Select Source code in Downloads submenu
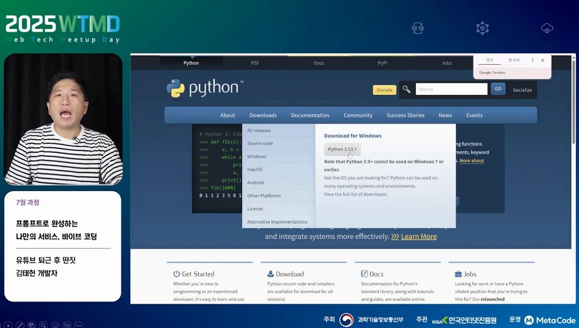This screenshot has width=579, height=328. [x=278, y=143]
